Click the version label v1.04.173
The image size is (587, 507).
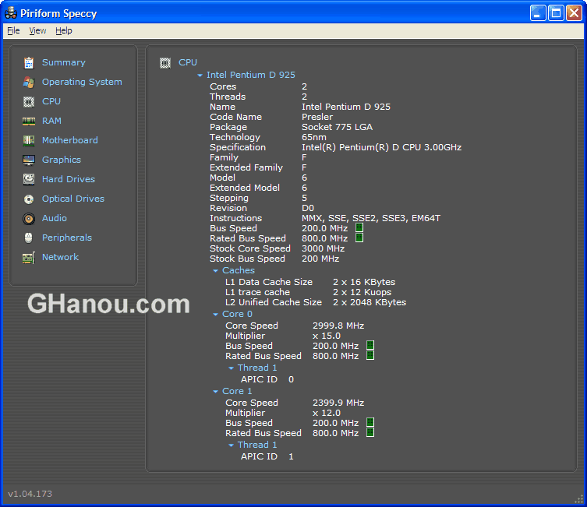30,494
